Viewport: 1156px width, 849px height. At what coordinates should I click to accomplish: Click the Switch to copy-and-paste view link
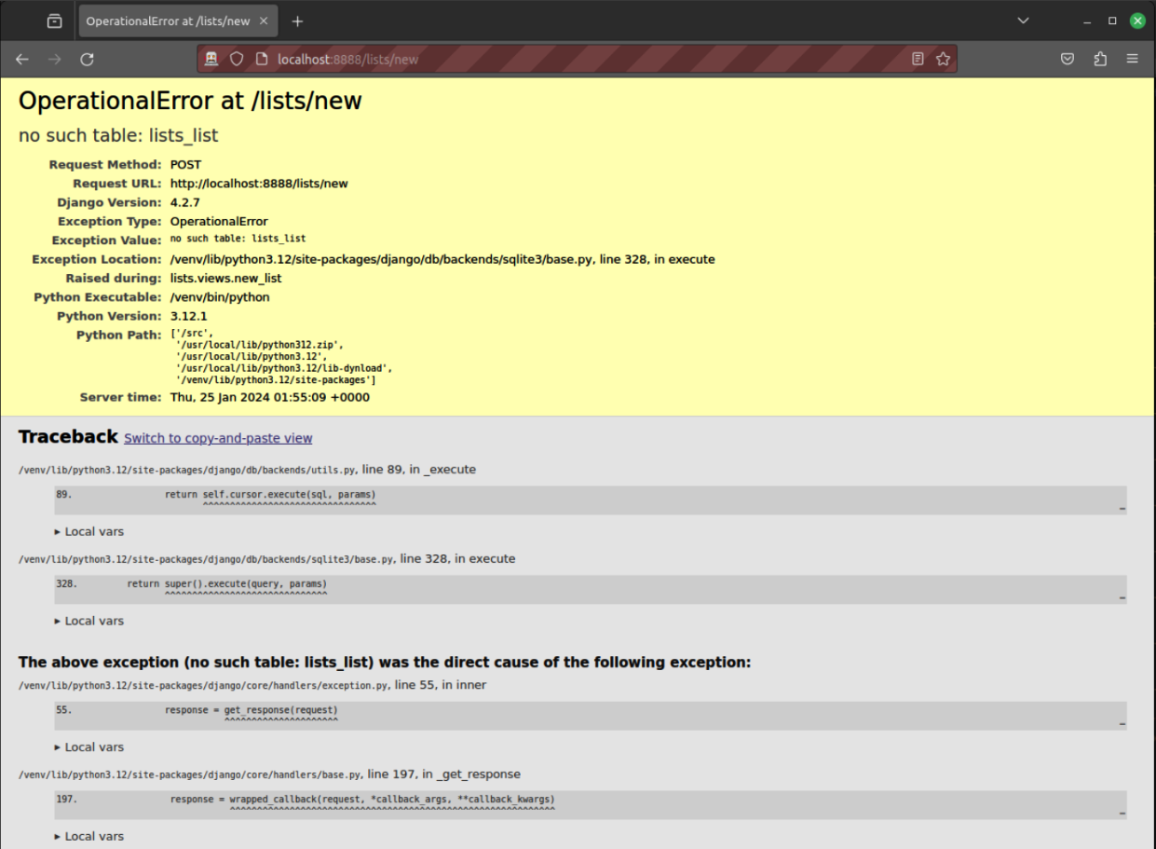218,438
